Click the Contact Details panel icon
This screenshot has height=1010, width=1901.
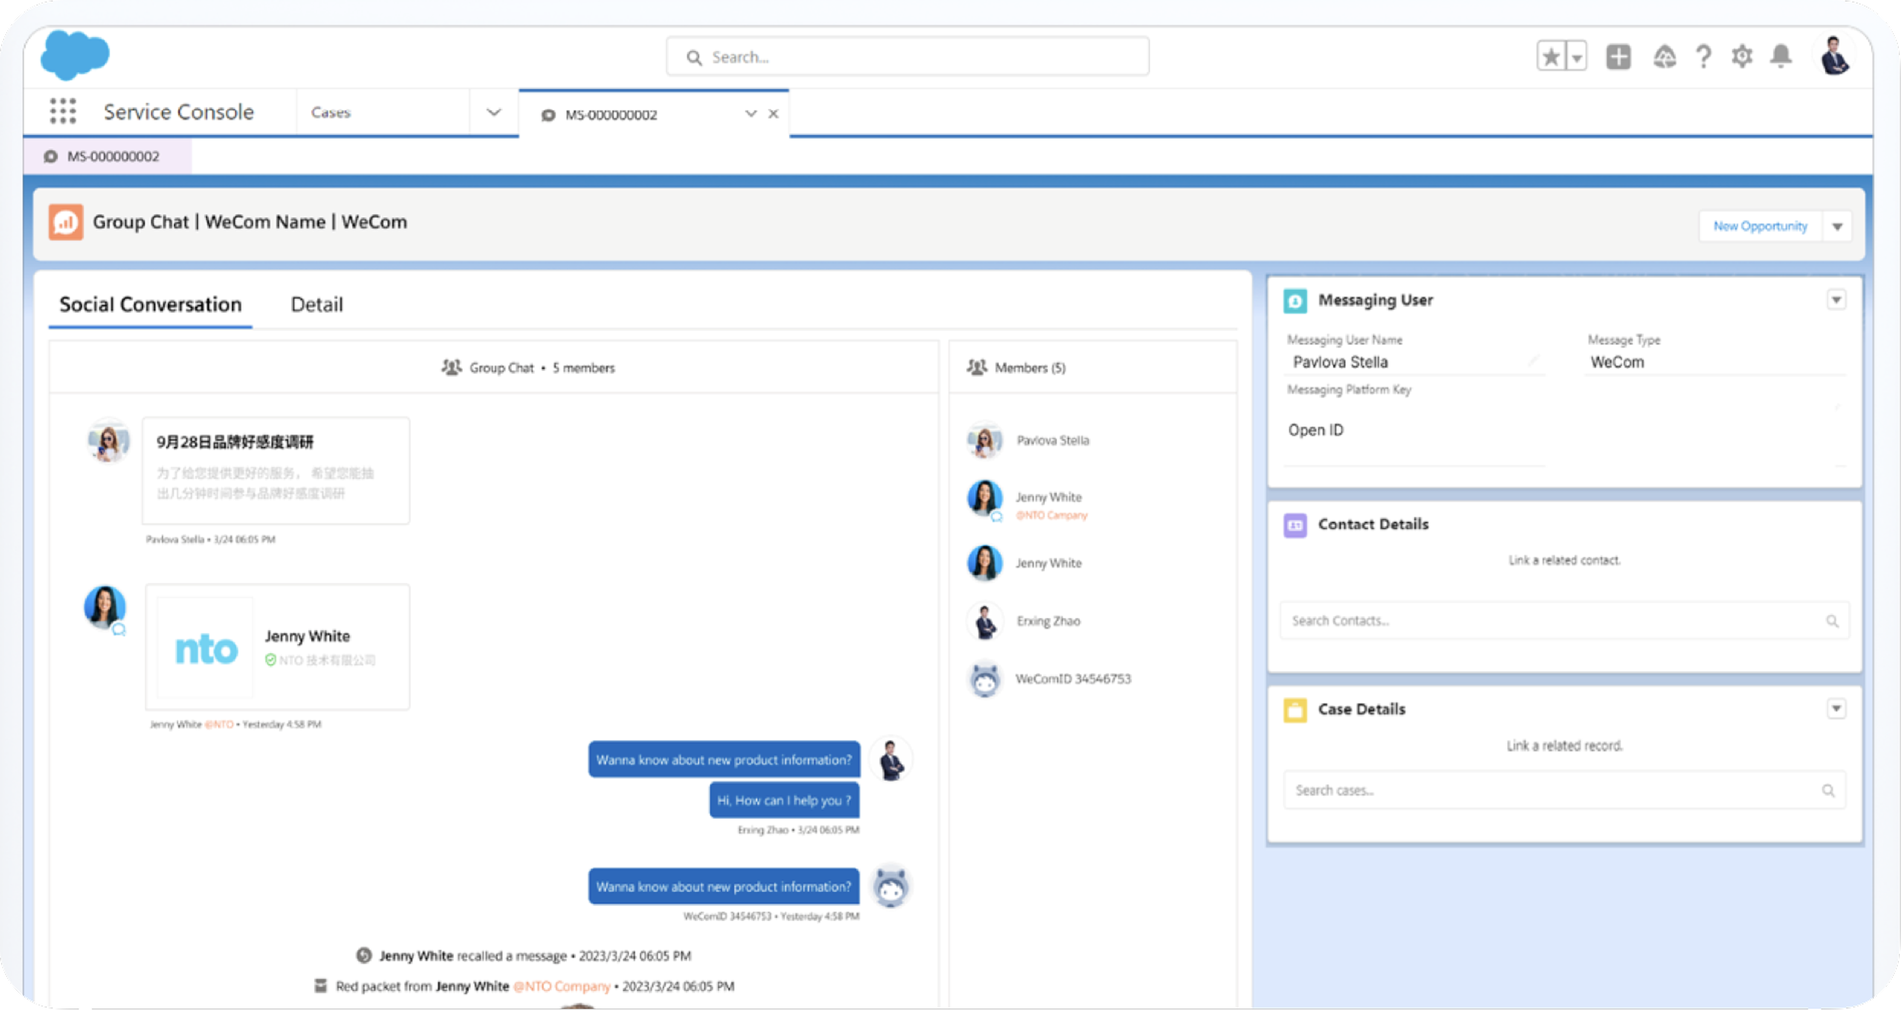tap(1295, 525)
